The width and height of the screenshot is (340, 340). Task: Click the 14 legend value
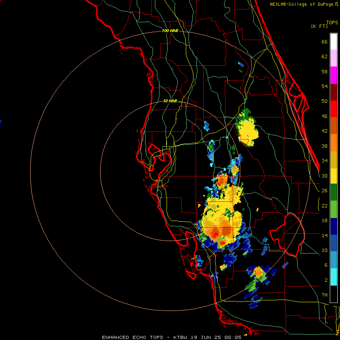pyautogui.click(x=325, y=235)
